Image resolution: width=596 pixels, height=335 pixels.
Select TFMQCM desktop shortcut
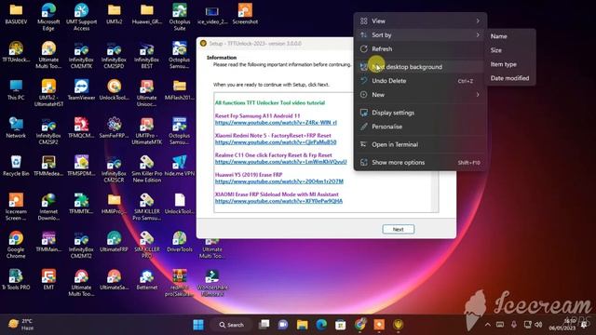[81, 127]
